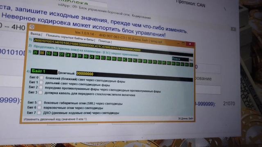Viewport: 262px width, 147px height.
Task: Select byte cell 26
Action: 36,52
